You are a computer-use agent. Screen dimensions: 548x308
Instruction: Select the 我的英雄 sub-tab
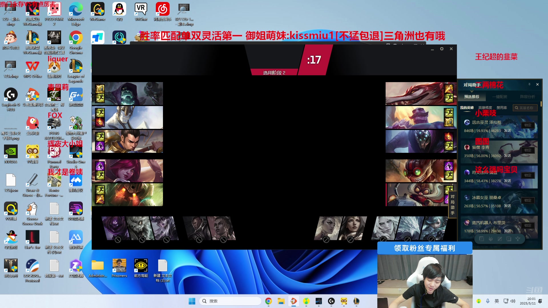coord(467,108)
